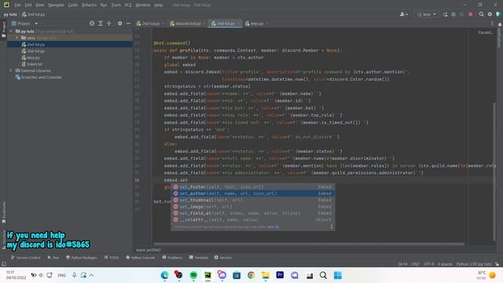This screenshot has height=283, width=503.
Task: Open Google Chrome from the taskbar
Action: point(251,275)
